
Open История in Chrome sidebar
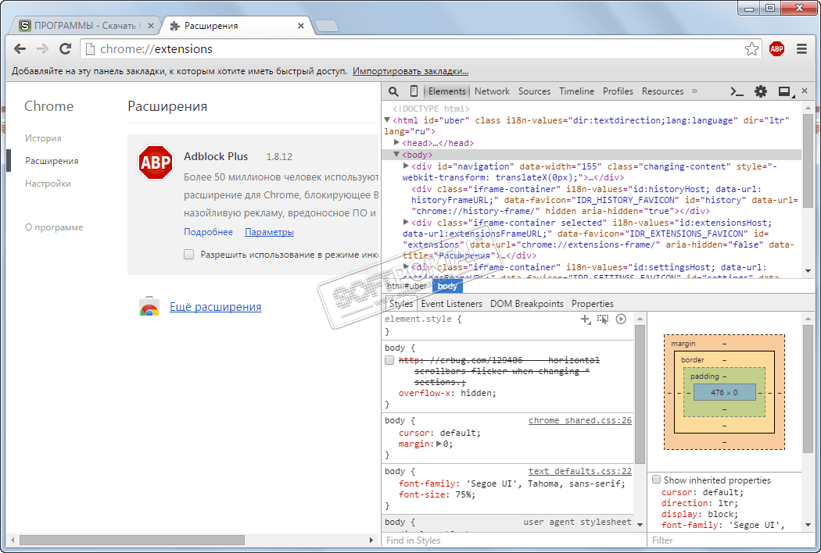coord(43,138)
